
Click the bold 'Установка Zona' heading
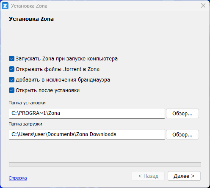tap(31, 19)
